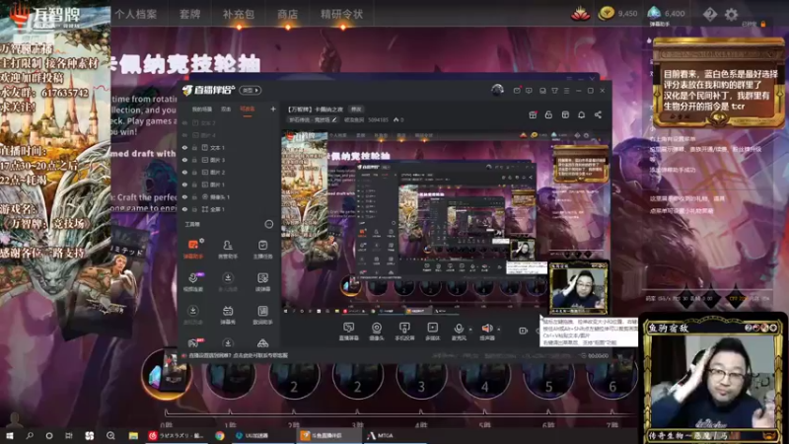Open the 歌词助手 tool icon
Viewport: 789px width, 444px height.
pyautogui.click(x=262, y=314)
